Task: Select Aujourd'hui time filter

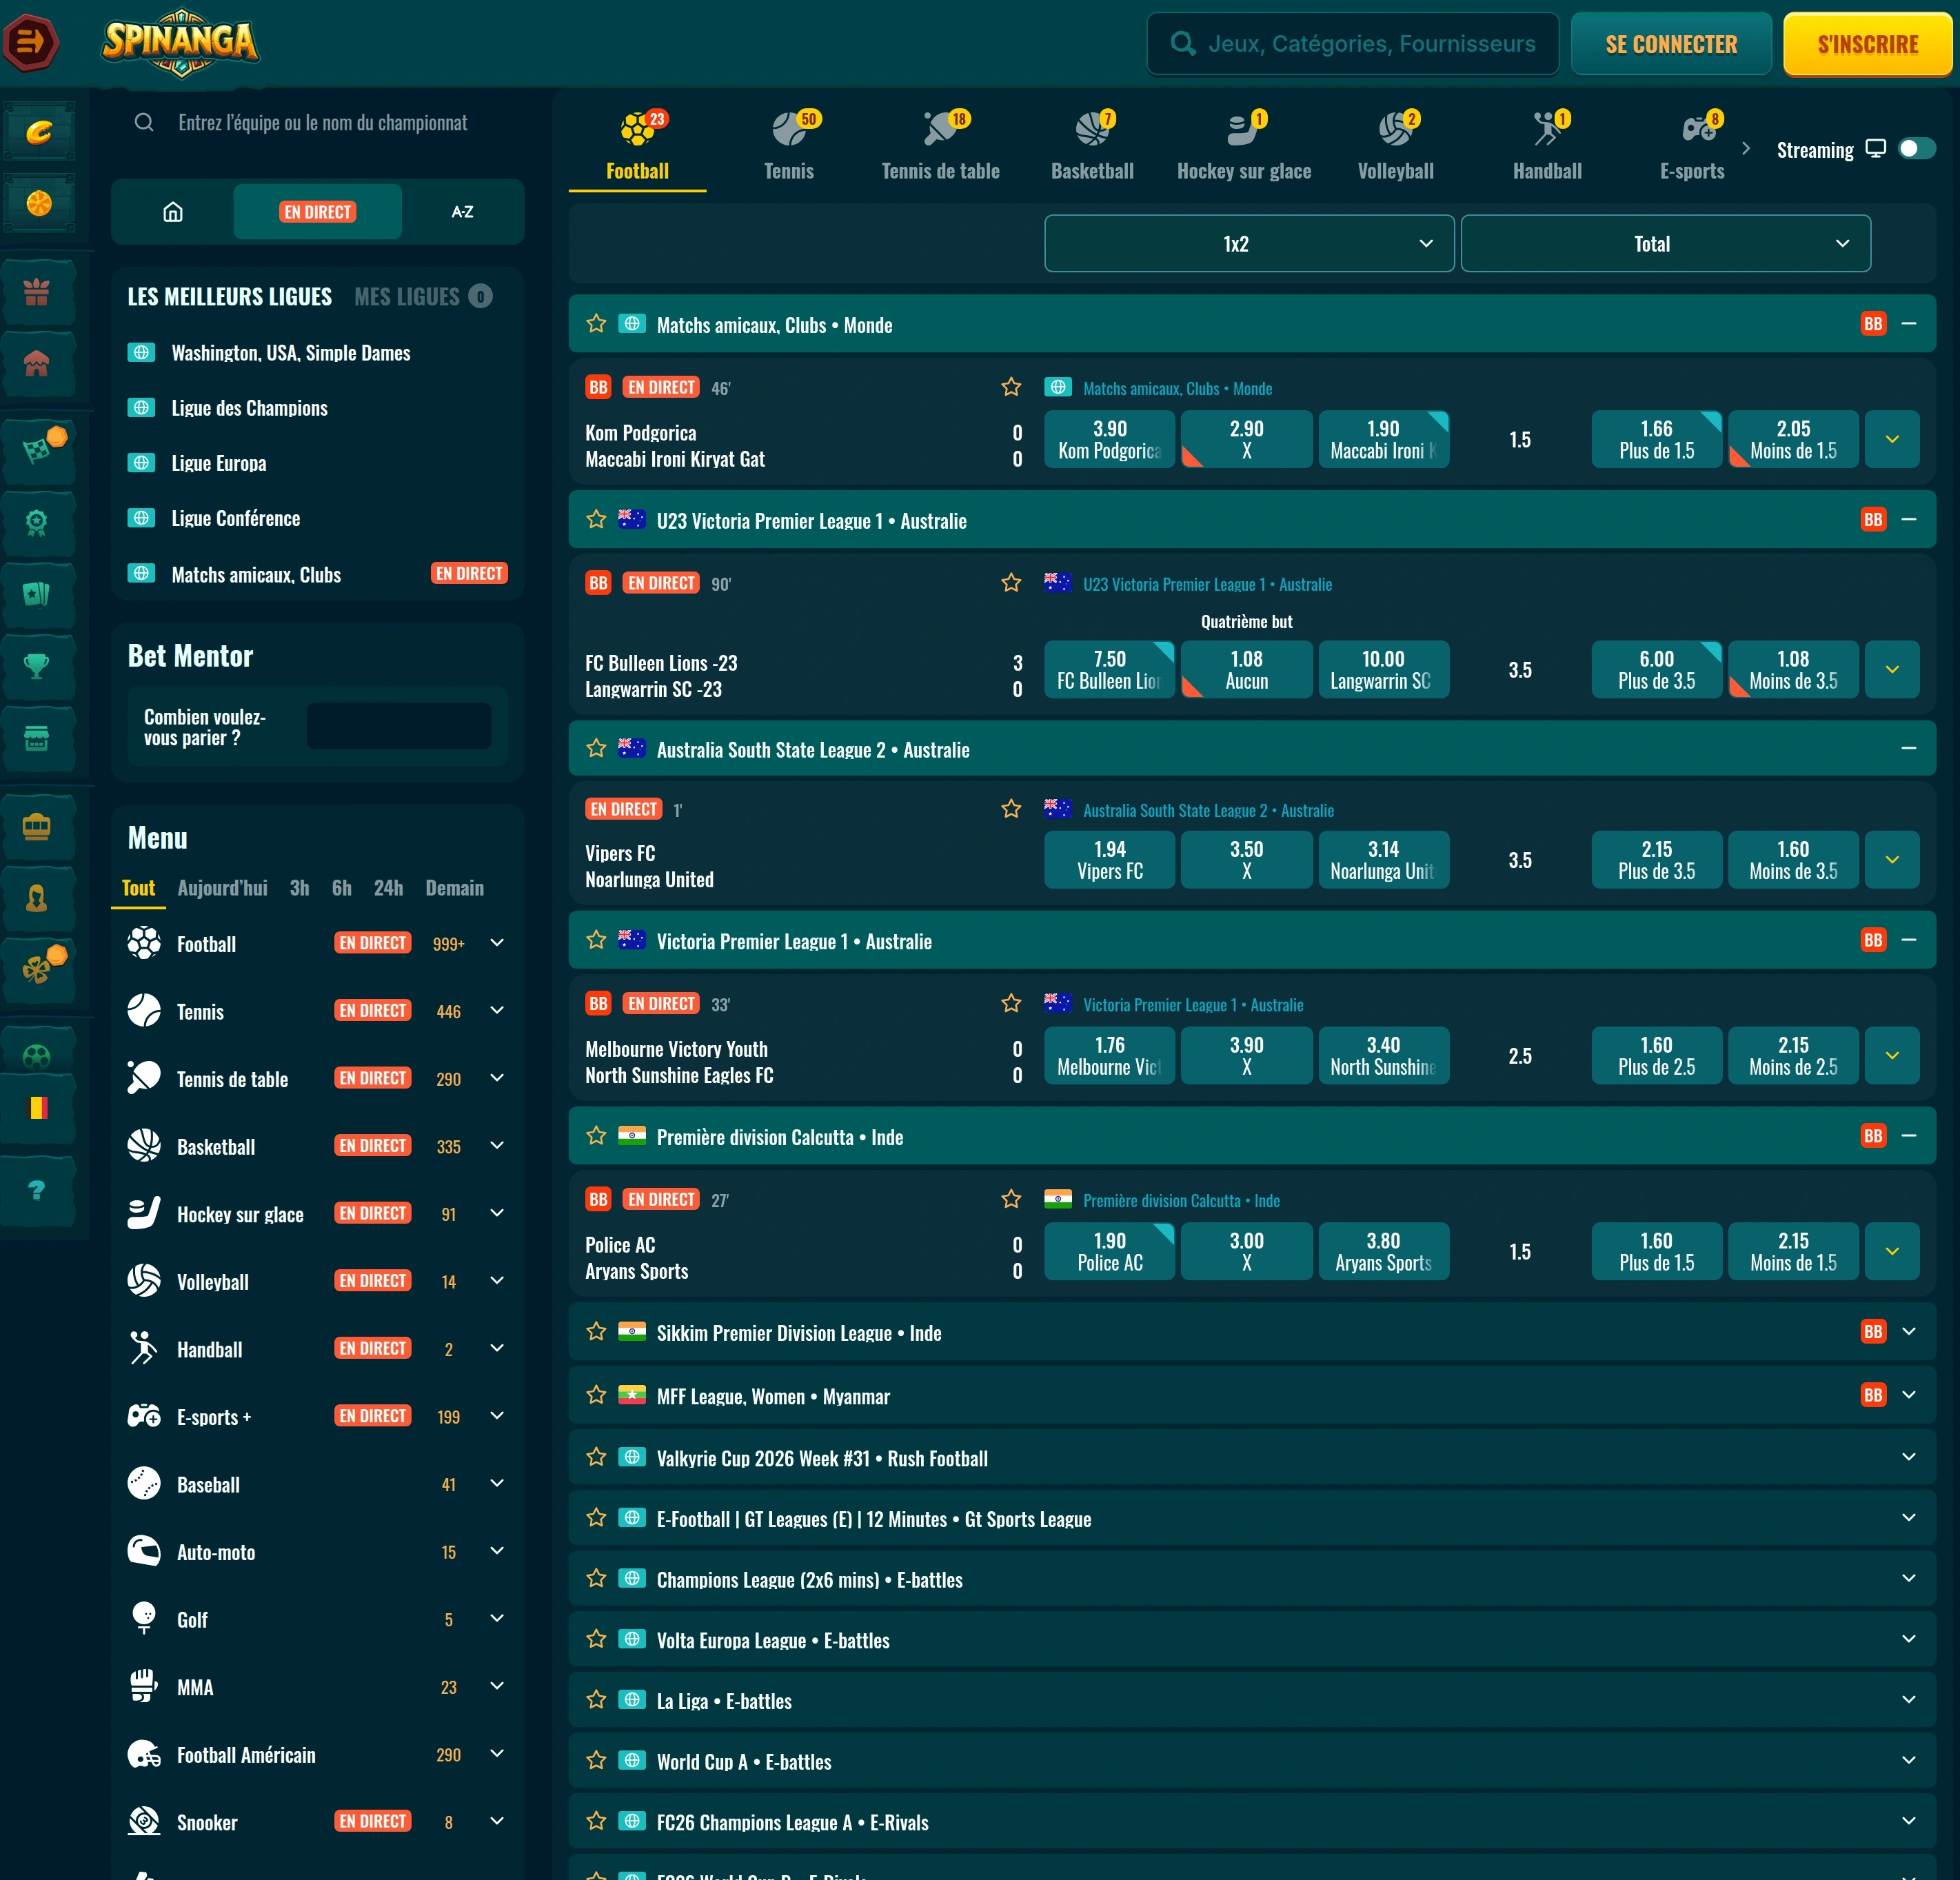Action: point(222,888)
